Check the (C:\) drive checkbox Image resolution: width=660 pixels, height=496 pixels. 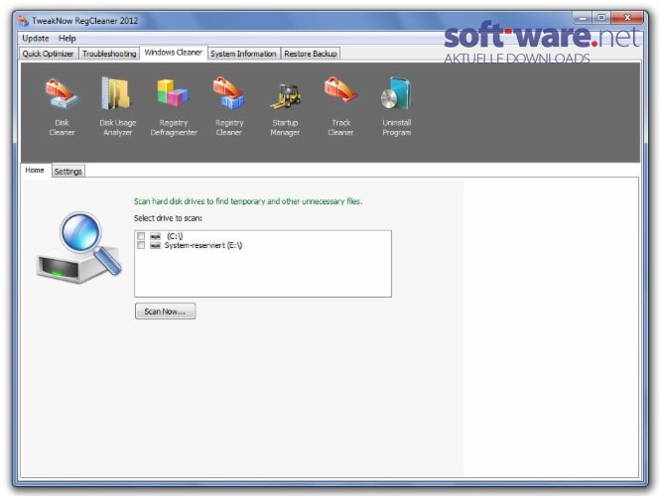pos(141,236)
